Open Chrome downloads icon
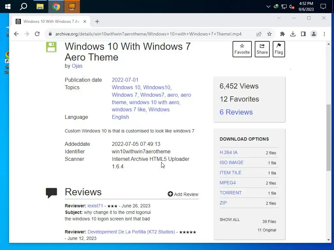Screen dimensions: 334x250 click(x=293, y=34)
